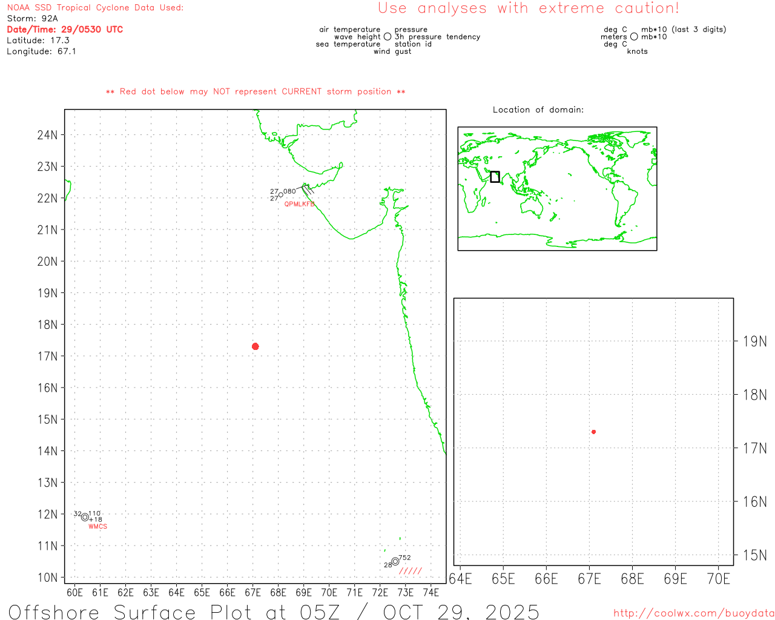Click the Longitude: 67.1 text
The width and height of the screenshot is (775, 620).
click(41, 51)
